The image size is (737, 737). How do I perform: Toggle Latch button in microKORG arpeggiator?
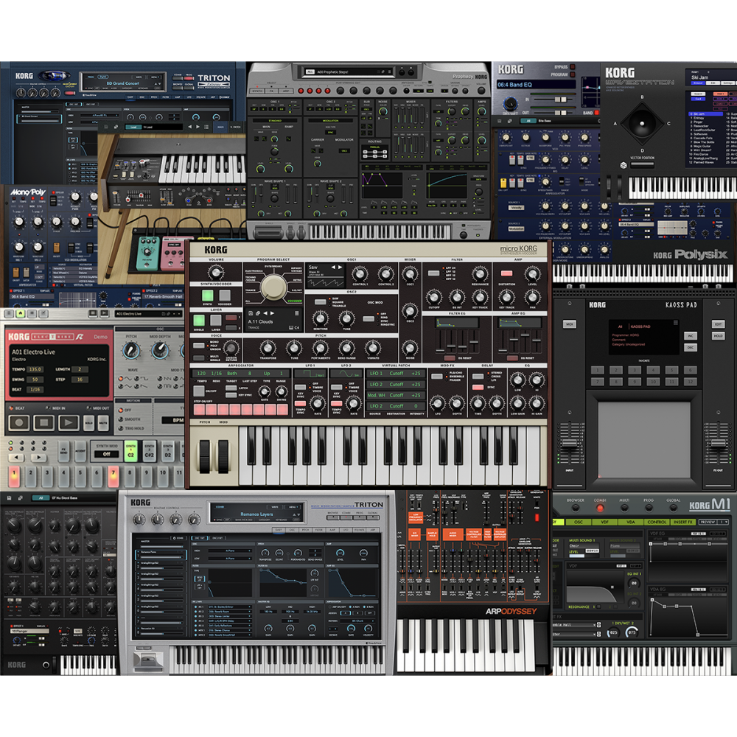point(231,388)
